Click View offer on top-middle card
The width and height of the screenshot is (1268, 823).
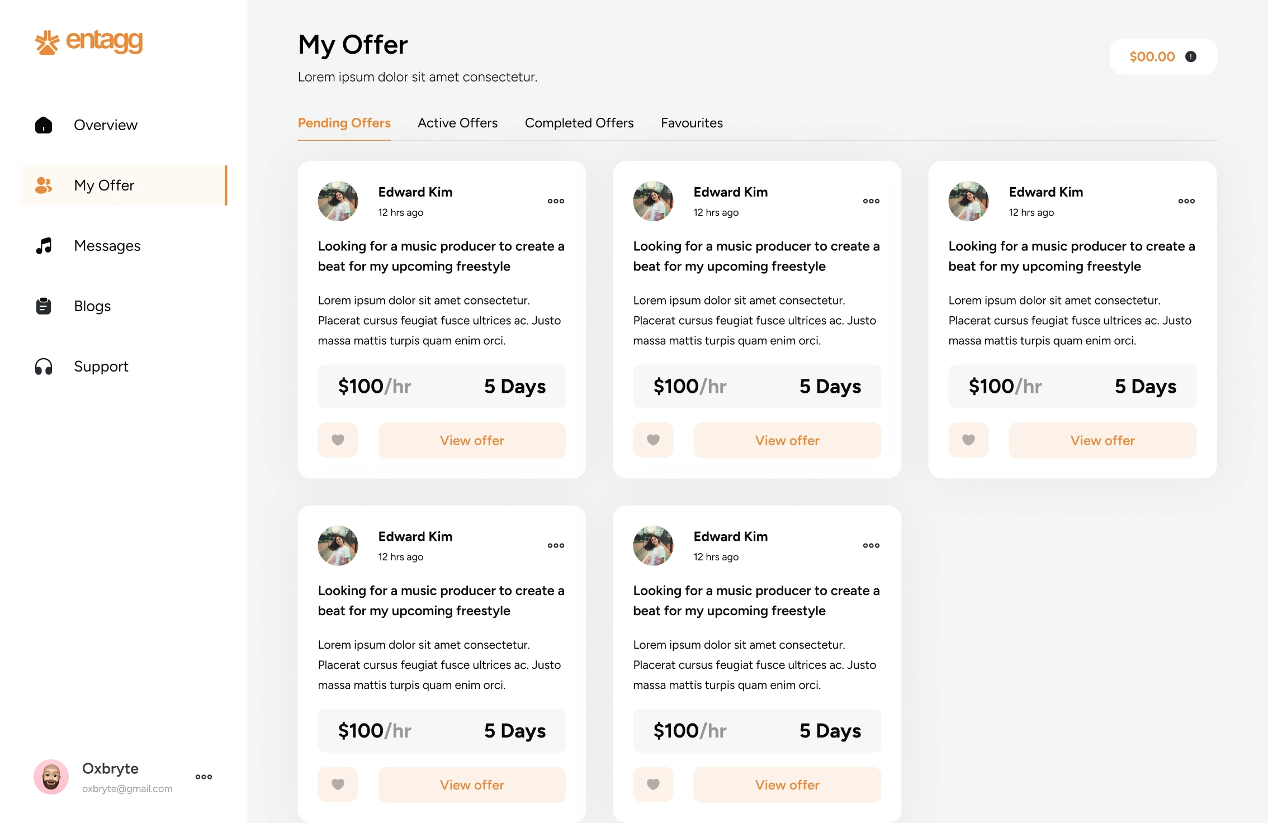click(x=787, y=440)
